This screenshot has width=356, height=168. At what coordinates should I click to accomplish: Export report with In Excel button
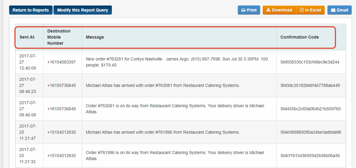click(310, 10)
